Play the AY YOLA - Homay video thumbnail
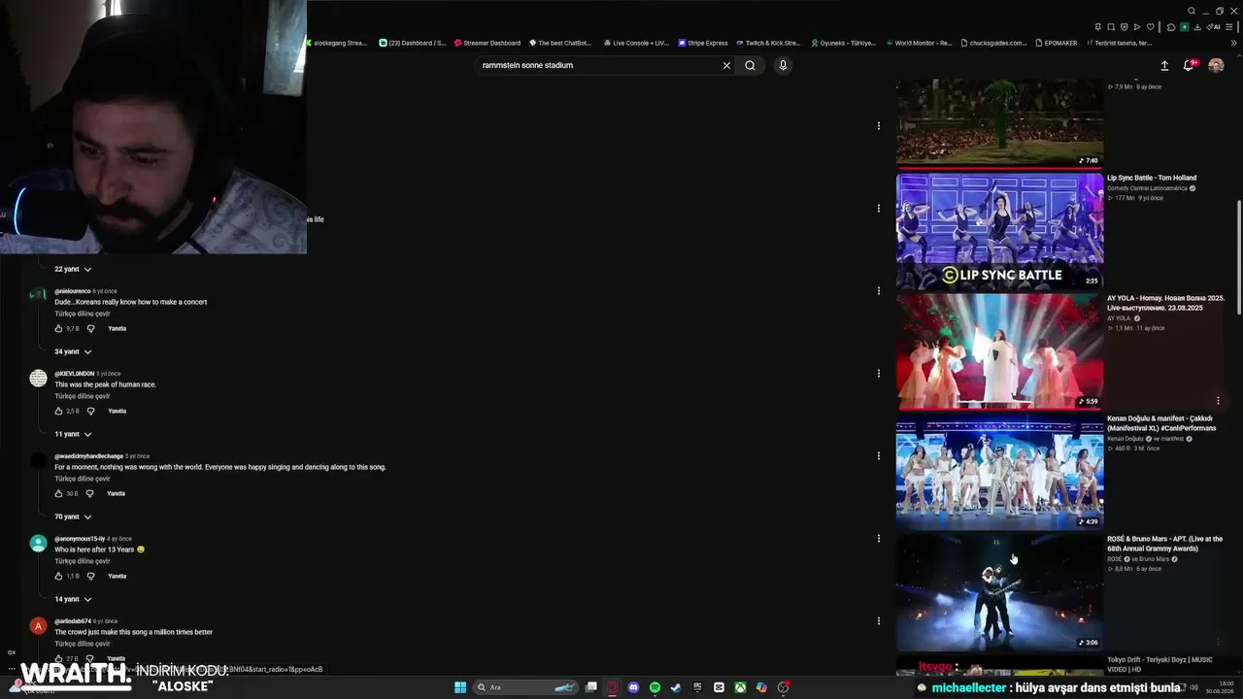This screenshot has width=1243, height=699. coord(999,351)
